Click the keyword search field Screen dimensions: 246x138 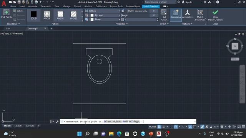(x=160, y=2)
